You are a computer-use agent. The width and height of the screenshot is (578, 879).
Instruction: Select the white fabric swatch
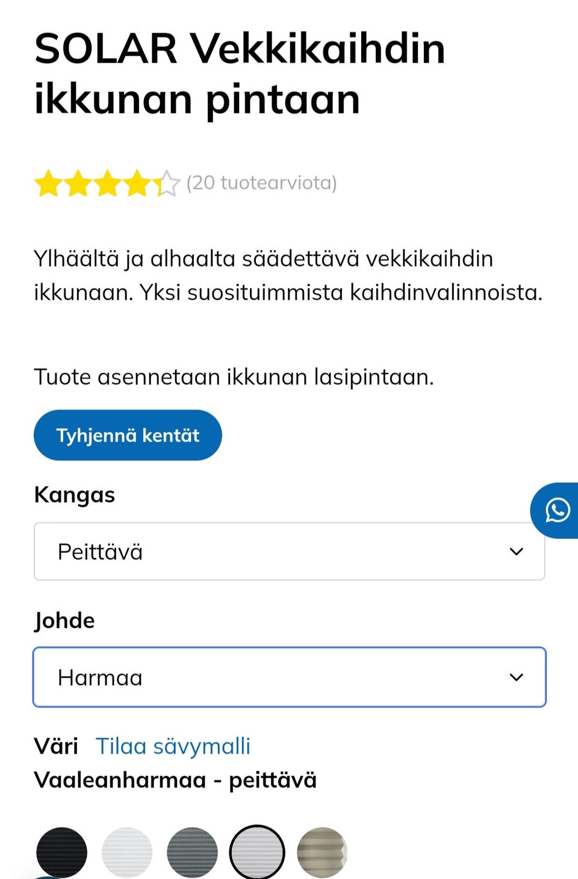pyautogui.click(x=126, y=851)
